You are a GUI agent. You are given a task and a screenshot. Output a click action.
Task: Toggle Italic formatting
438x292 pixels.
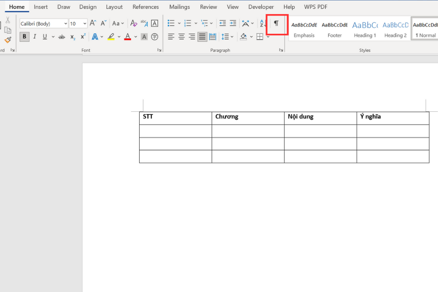[x=35, y=36]
